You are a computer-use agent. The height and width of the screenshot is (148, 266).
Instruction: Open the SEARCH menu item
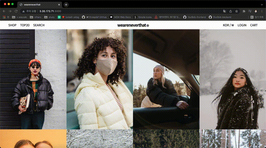39,25
